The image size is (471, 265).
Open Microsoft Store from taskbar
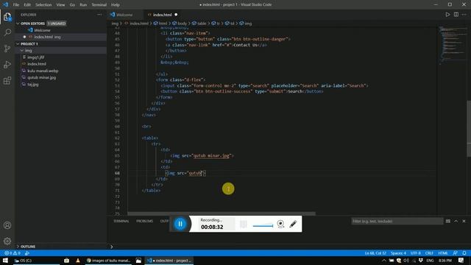pos(66,261)
